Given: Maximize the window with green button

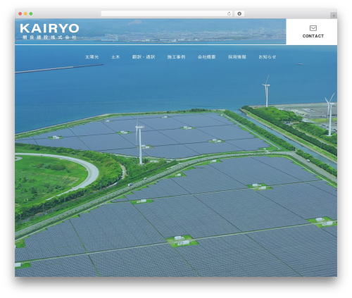Looking at the screenshot, I should (31, 13).
